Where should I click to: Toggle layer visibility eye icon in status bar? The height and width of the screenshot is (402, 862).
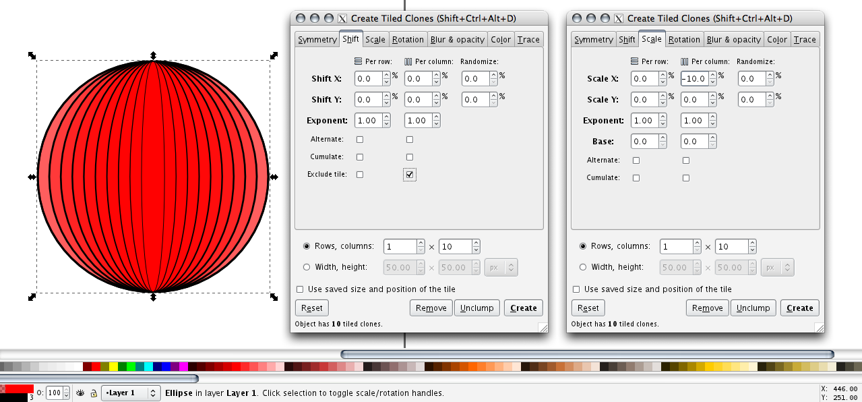80,393
